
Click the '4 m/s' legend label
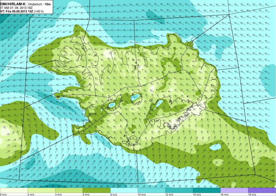pyautogui.click(x=58, y=195)
